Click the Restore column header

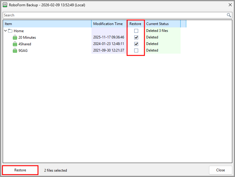pyautogui.click(x=135, y=24)
